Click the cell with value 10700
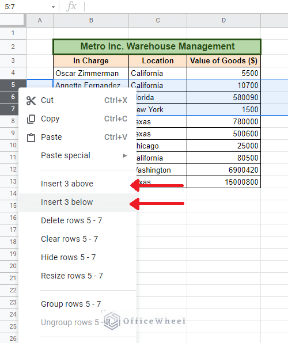Screen dimensions: 288x343 (223, 85)
